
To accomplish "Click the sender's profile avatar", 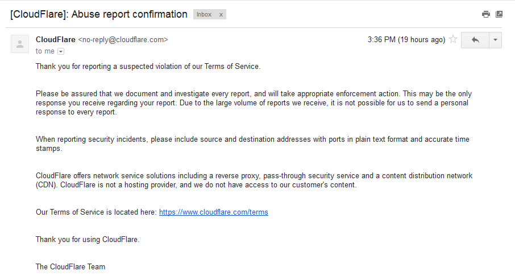I will (20, 44).
